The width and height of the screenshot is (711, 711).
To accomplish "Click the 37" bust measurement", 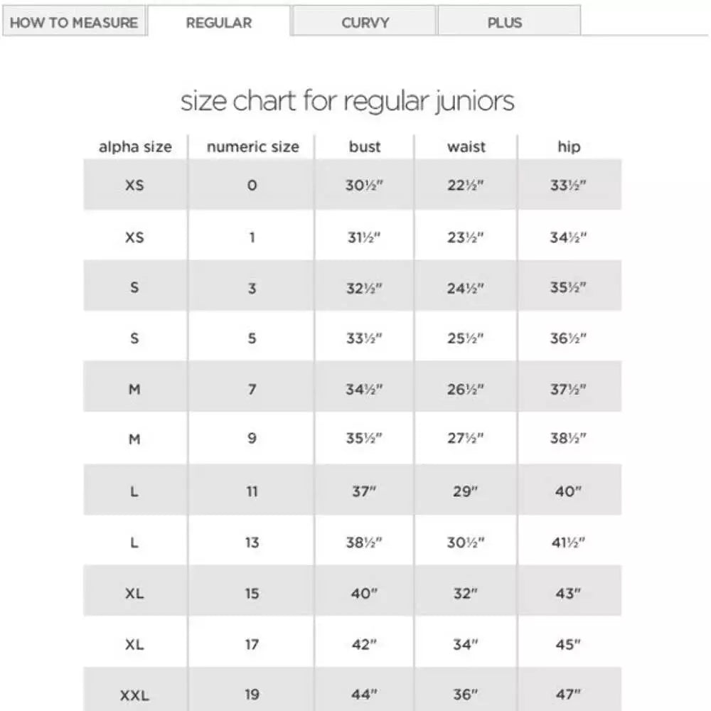I will coord(364,491).
